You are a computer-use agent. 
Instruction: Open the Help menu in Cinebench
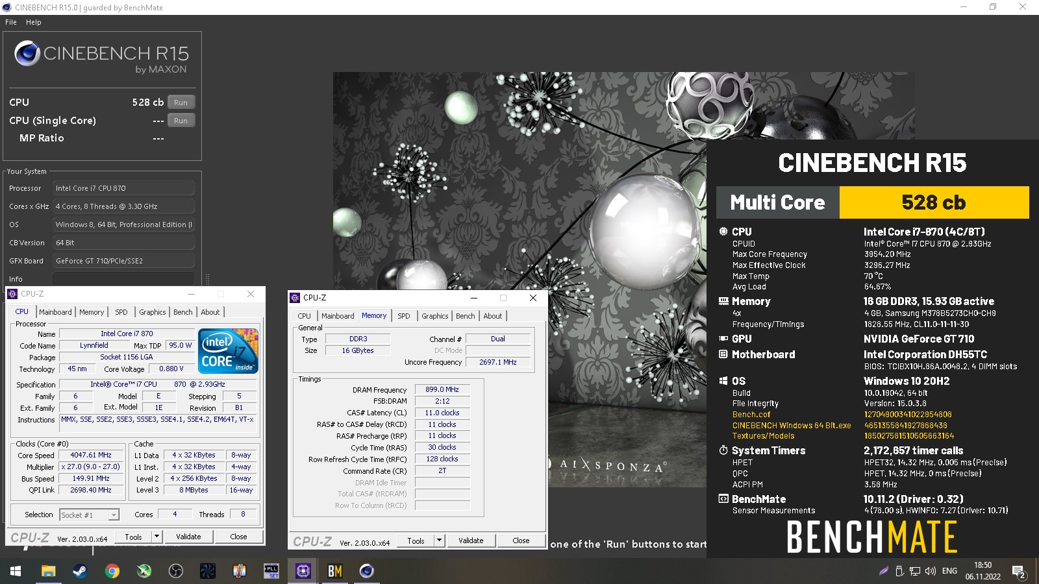click(x=34, y=22)
